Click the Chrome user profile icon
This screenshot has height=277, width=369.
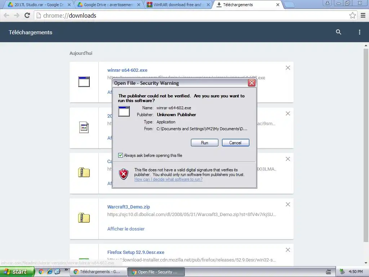(327, 3)
